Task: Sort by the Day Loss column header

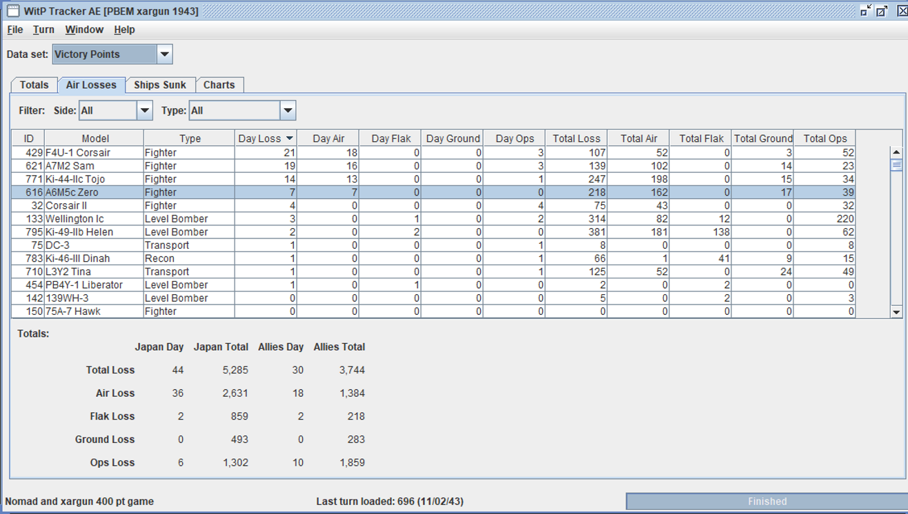Action: [265, 138]
